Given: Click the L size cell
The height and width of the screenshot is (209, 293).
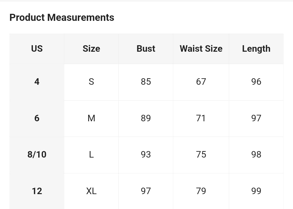Looking at the screenshot, I should 91,155.
